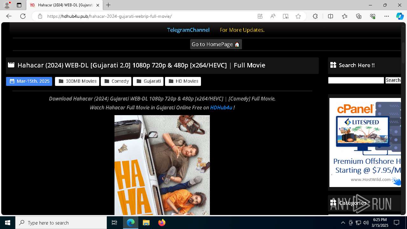This screenshot has height=229, width=407.
Task: Open the TelegramChannel link
Action: tap(188, 30)
